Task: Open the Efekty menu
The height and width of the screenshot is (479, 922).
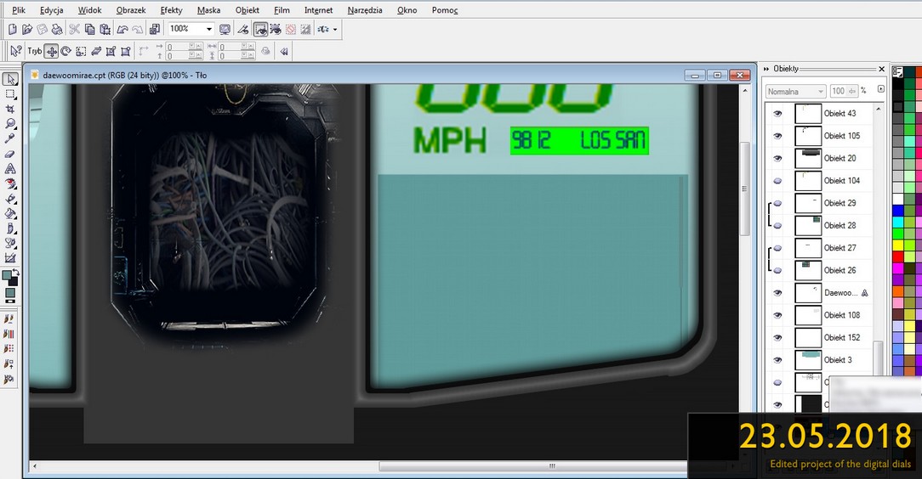Action: point(171,10)
